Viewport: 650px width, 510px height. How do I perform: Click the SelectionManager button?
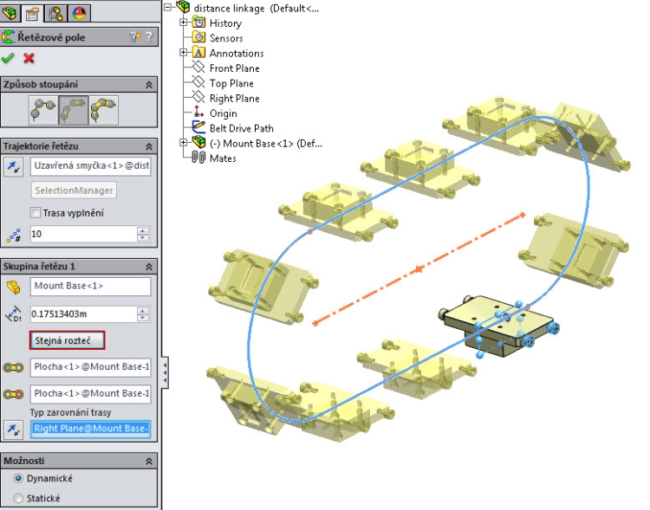pyautogui.click(x=74, y=190)
